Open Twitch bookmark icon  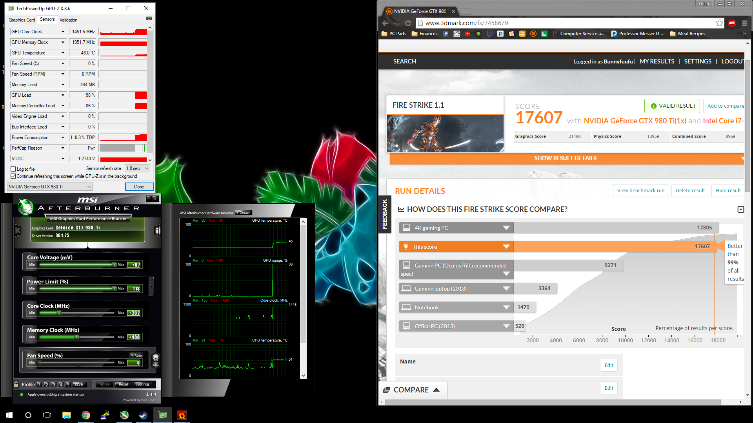pos(489,34)
